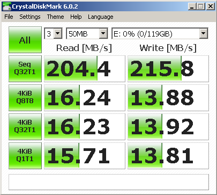Click the 4KiB Q32T1 read result 16.23
Image resolution: width=217 pixels, height=195 pixels.
coord(85,127)
